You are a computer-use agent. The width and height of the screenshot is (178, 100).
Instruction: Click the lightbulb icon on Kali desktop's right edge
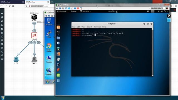169,16
